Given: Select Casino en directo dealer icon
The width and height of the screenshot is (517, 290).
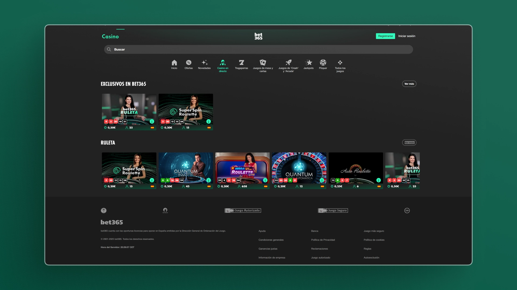Looking at the screenshot, I should 223,63.
